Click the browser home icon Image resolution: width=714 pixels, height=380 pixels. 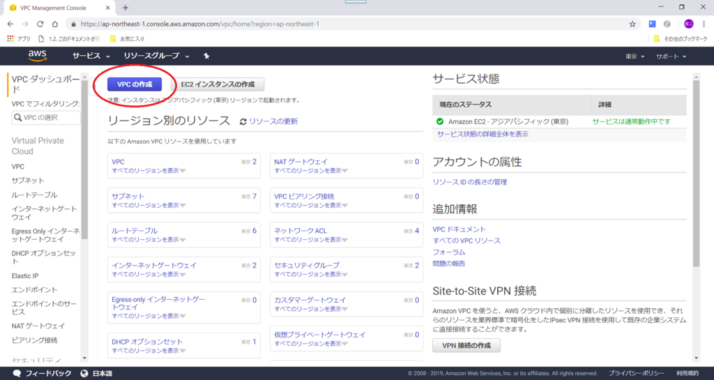pyautogui.click(x=55, y=24)
